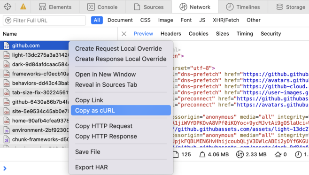Show the Security detail tab
The image size is (309, 175).
coord(271,34)
